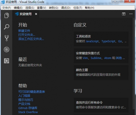The height and width of the screenshot is (115, 136).
Task: Open the editor more actions ellipsis
Action: pyautogui.click(x=131, y=14)
